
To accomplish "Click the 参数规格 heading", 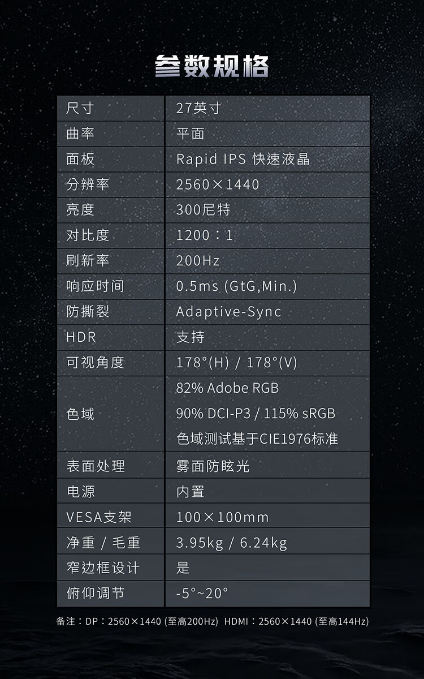I will [212, 67].
